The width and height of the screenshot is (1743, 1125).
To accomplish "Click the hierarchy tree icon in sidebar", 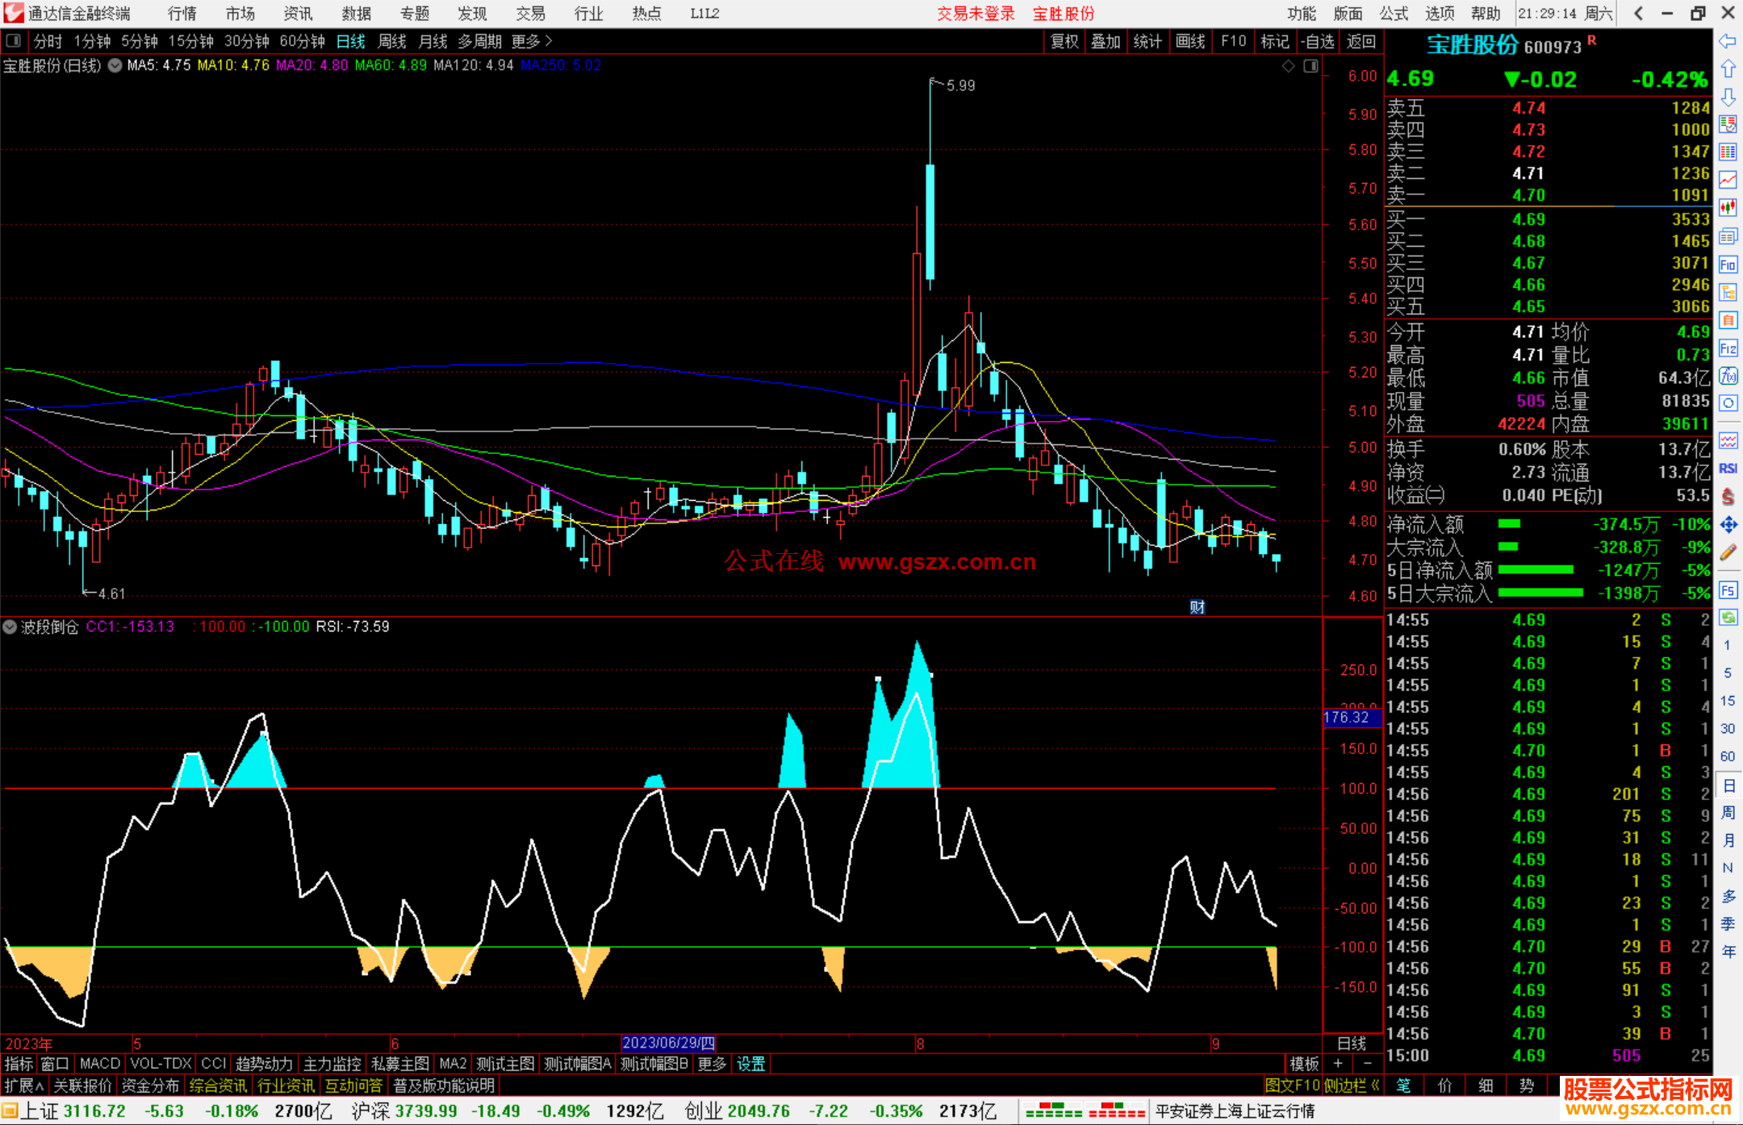I will point(1728,293).
